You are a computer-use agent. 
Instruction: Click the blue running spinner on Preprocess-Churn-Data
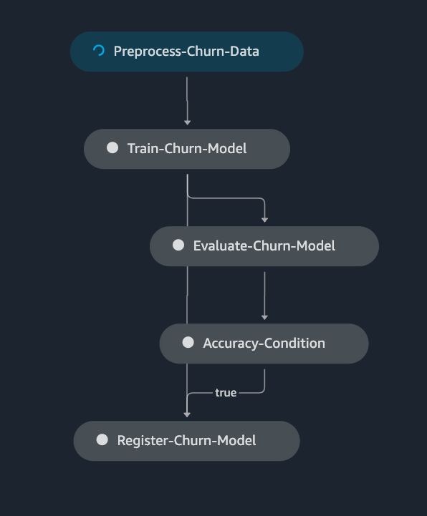pyautogui.click(x=99, y=51)
